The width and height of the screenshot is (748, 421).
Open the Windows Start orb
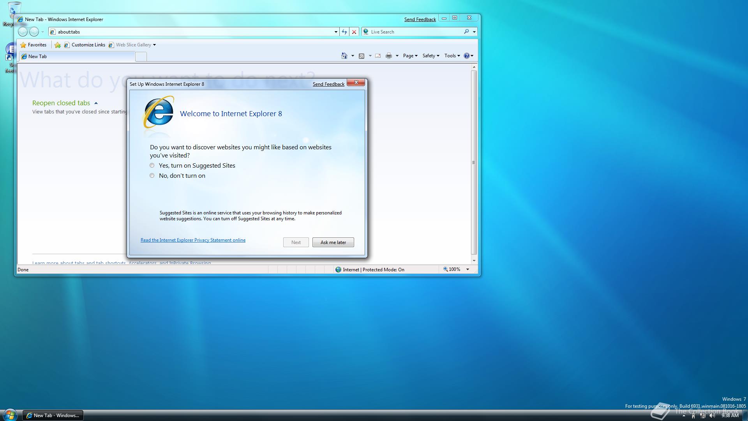pyautogui.click(x=10, y=415)
